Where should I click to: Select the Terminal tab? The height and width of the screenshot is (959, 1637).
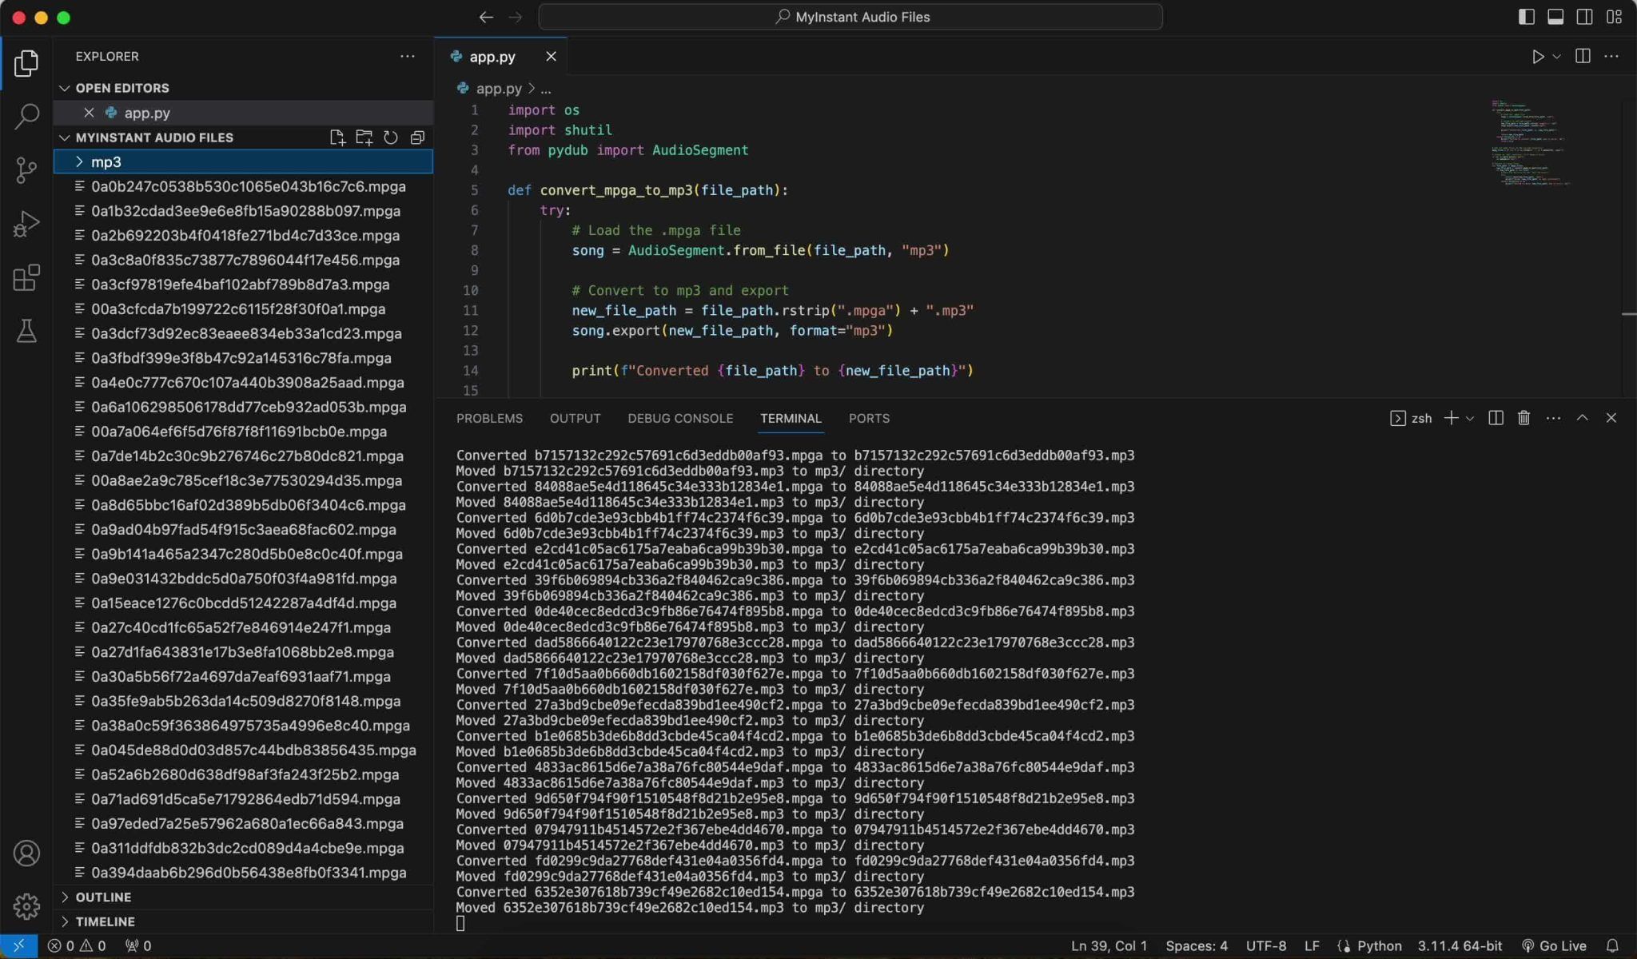[x=791, y=418]
